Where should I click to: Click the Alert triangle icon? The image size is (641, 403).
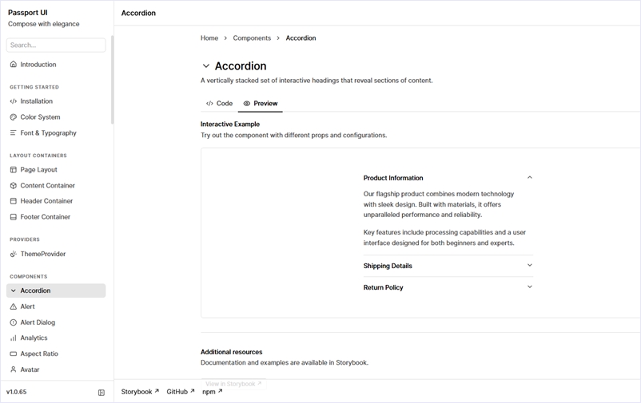[x=13, y=306]
